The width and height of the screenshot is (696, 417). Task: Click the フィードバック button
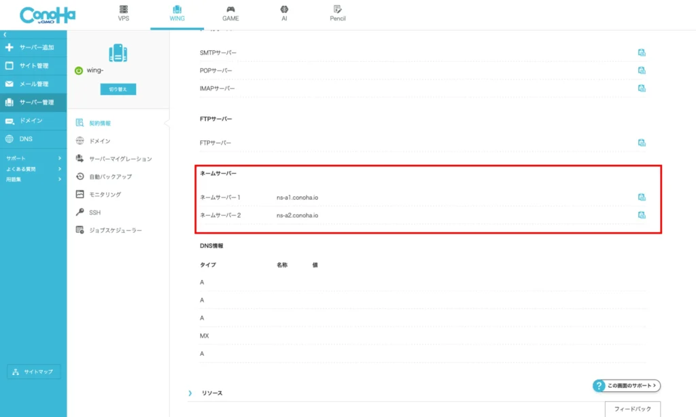[632, 409]
